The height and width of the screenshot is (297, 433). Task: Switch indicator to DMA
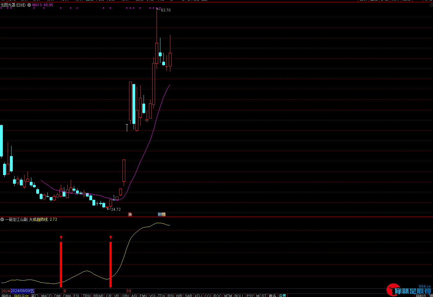67,295
